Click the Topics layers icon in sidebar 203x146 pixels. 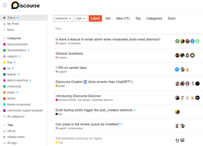[4, 18]
